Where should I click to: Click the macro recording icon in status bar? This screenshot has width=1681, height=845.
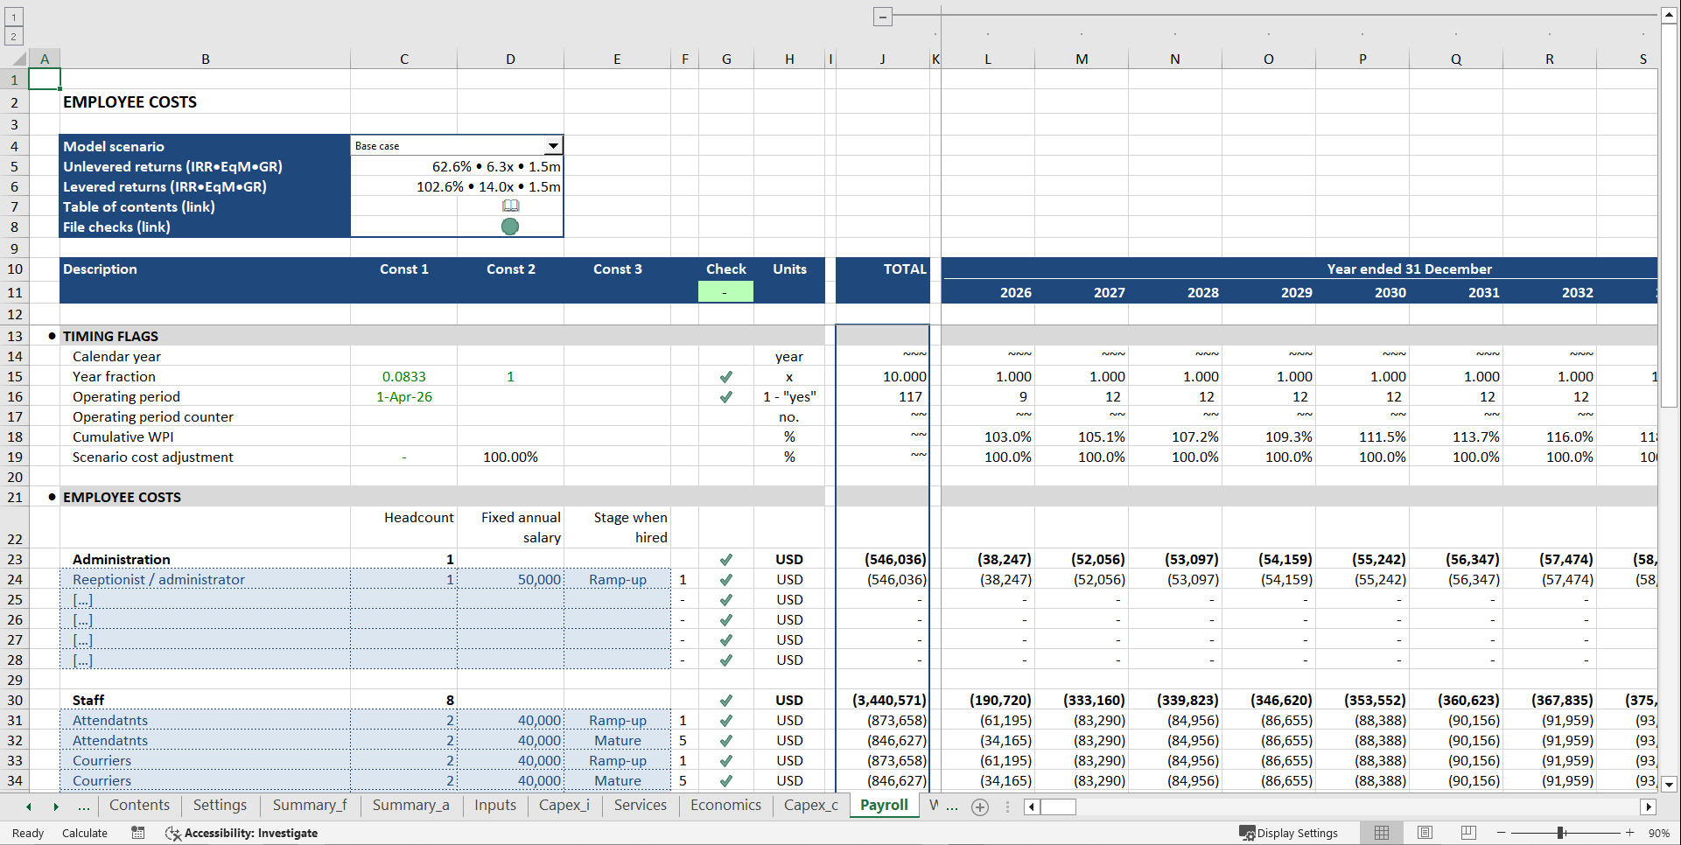click(137, 833)
